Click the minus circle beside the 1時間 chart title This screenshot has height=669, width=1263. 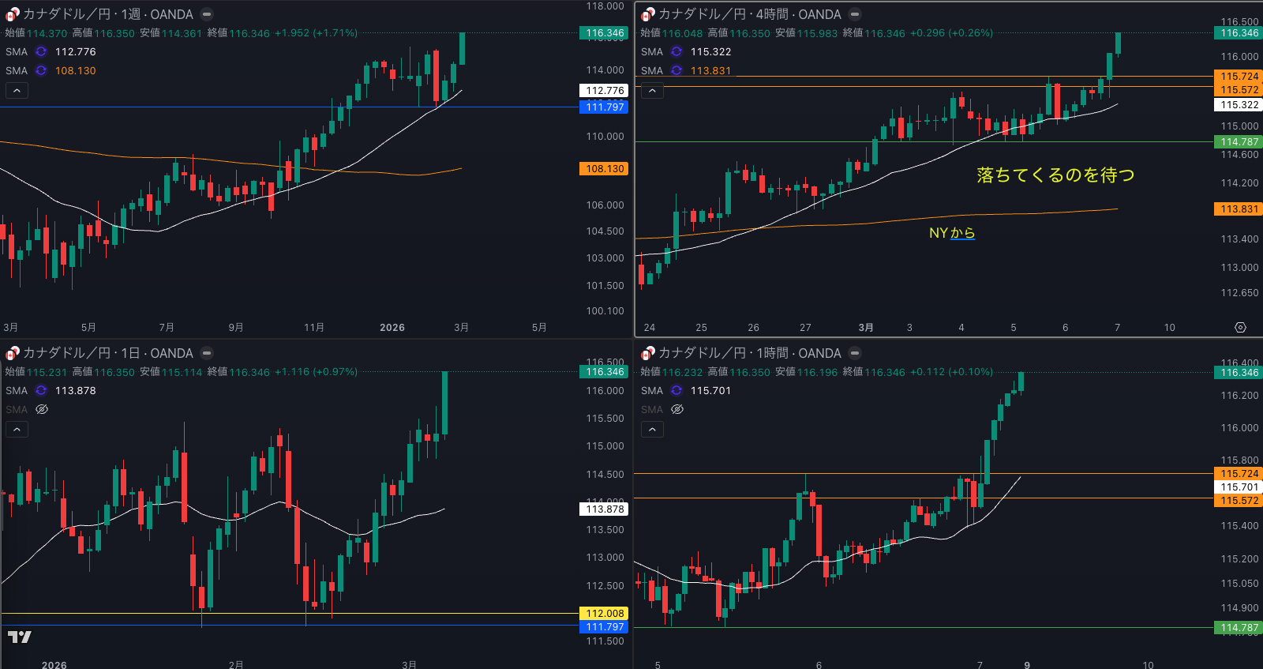tap(855, 353)
